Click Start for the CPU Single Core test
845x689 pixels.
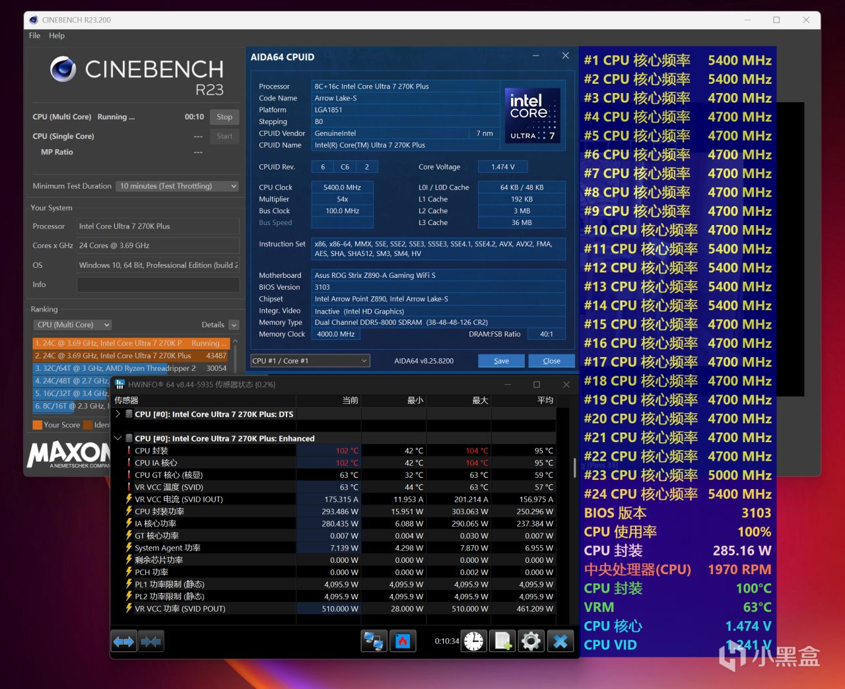click(x=224, y=137)
